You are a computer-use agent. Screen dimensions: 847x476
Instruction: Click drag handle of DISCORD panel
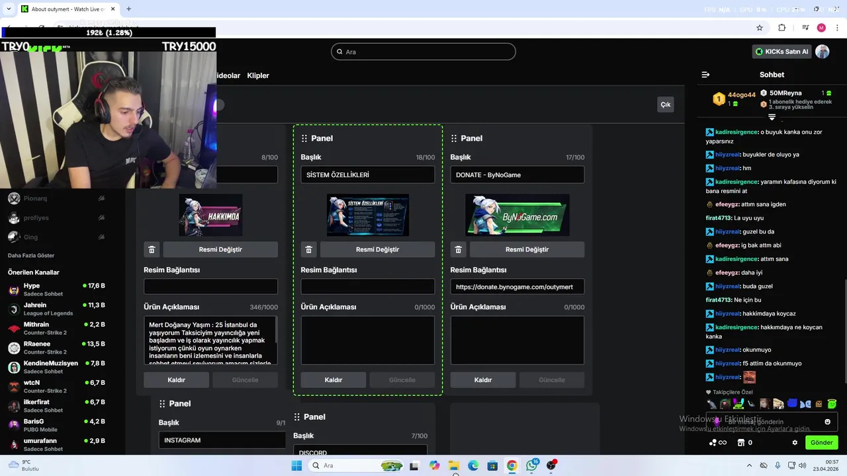pyautogui.click(x=297, y=416)
